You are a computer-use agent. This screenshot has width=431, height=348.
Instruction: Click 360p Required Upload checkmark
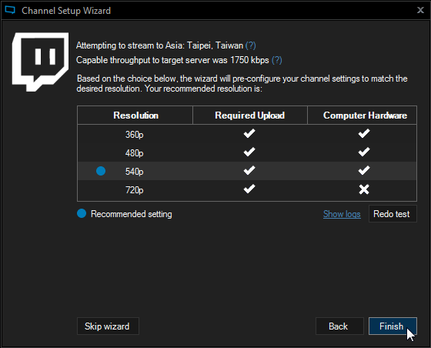[x=249, y=133]
